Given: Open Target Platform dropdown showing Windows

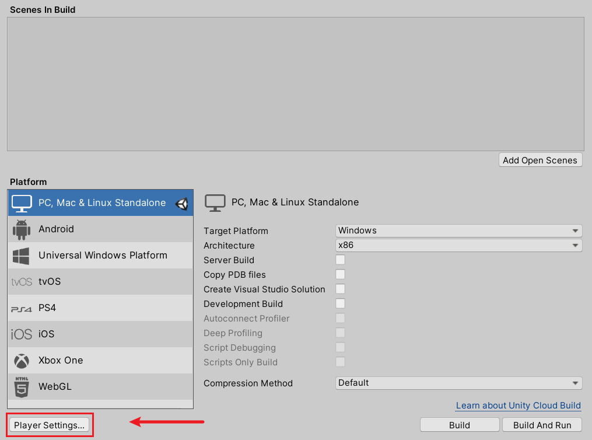Looking at the screenshot, I should point(458,231).
